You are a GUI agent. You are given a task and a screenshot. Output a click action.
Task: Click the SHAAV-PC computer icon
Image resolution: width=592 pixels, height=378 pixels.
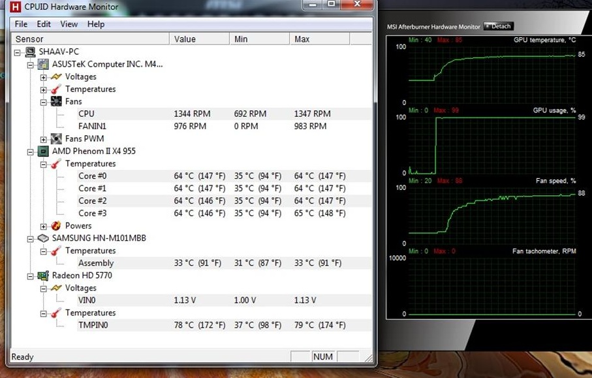coord(30,52)
